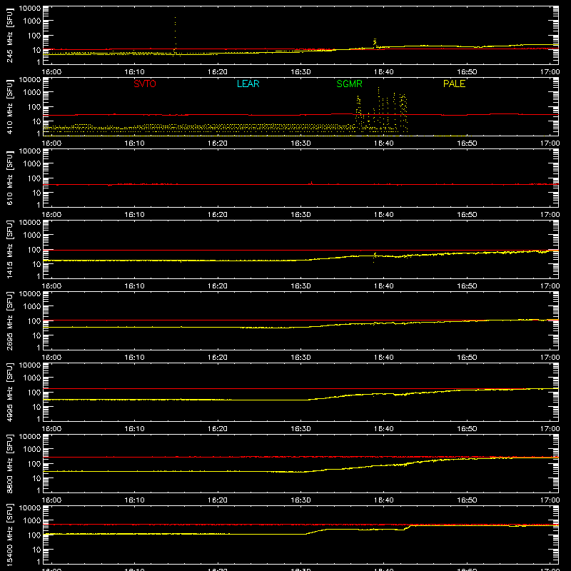
Task: Click 16:40 time label under 410 MHz plot
Action: (384, 143)
